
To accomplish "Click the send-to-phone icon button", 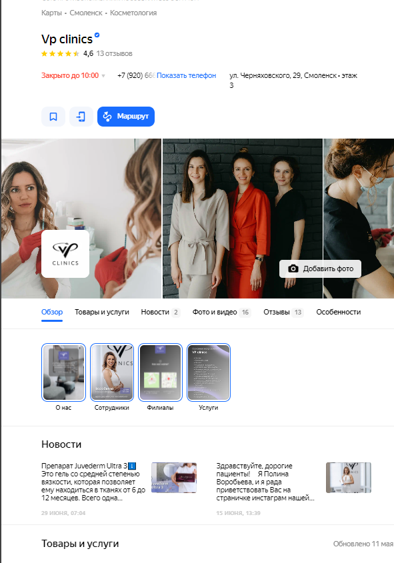I will pos(81,117).
